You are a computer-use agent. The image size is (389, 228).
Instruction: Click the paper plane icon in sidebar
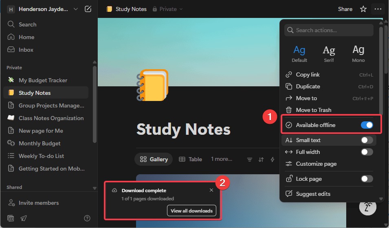(24, 218)
